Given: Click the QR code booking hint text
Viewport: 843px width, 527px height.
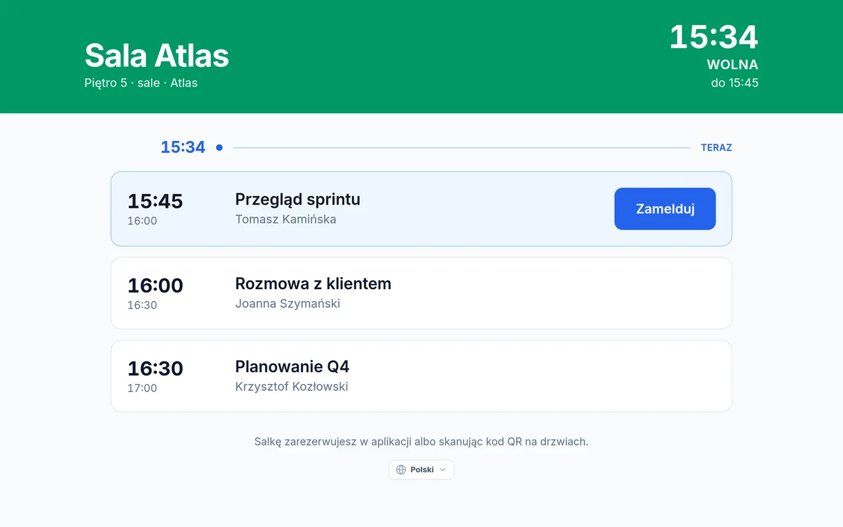Looking at the screenshot, I should [x=421, y=441].
